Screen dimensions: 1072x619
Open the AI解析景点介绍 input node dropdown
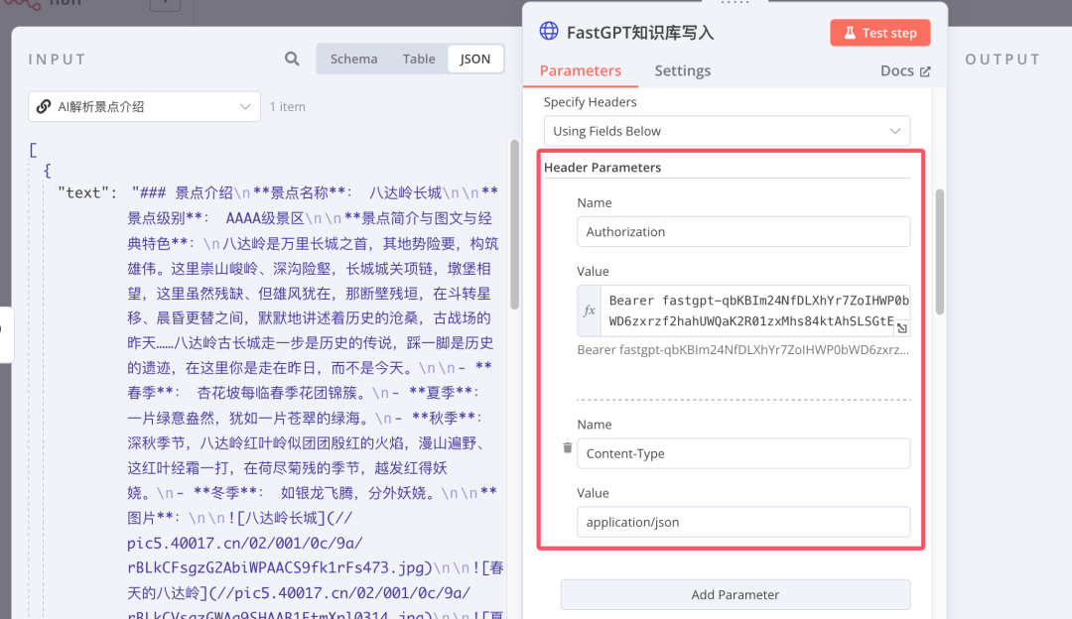[x=144, y=106]
